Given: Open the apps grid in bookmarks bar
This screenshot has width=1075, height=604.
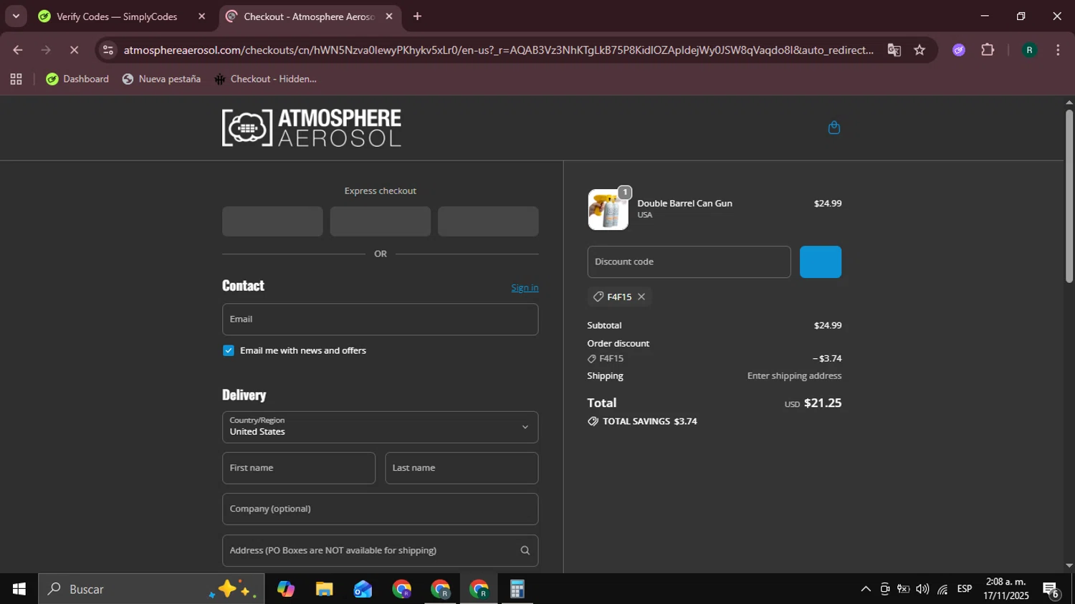Looking at the screenshot, I should click(x=16, y=80).
